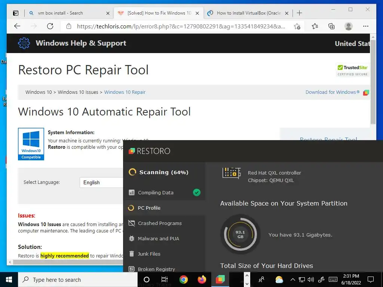Open the tab actions menu icon
The width and height of the screenshot is (383, 287).
click(16, 13)
